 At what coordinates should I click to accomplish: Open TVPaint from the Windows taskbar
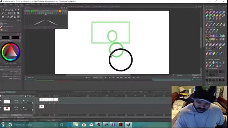(128, 125)
